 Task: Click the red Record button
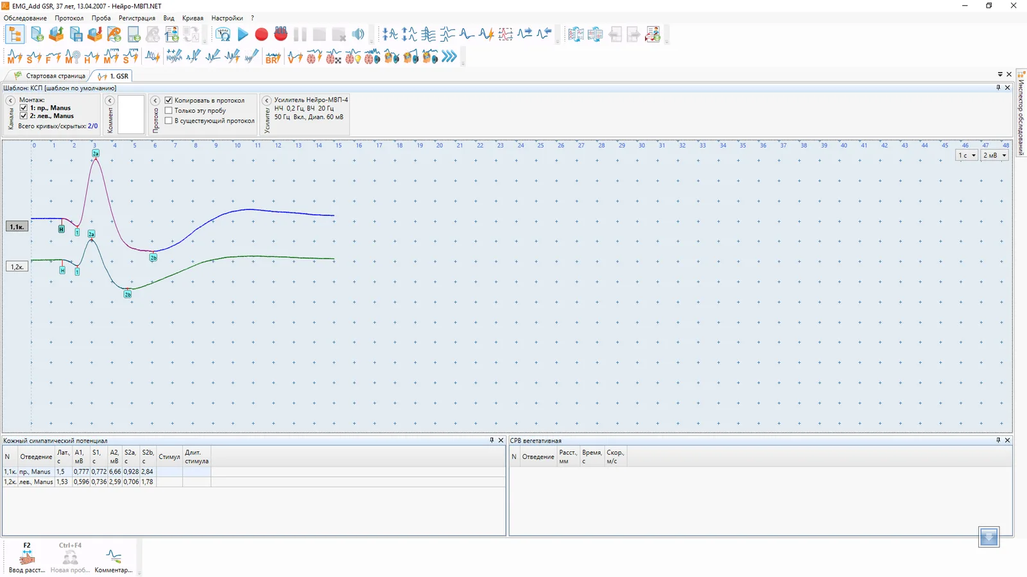point(261,35)
